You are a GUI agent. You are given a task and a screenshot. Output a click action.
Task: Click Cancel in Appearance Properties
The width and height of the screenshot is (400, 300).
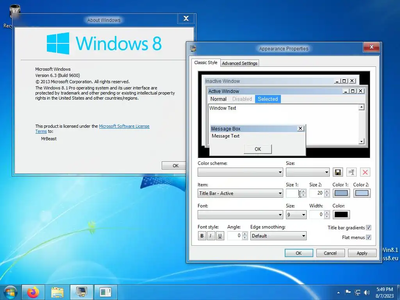330,253
